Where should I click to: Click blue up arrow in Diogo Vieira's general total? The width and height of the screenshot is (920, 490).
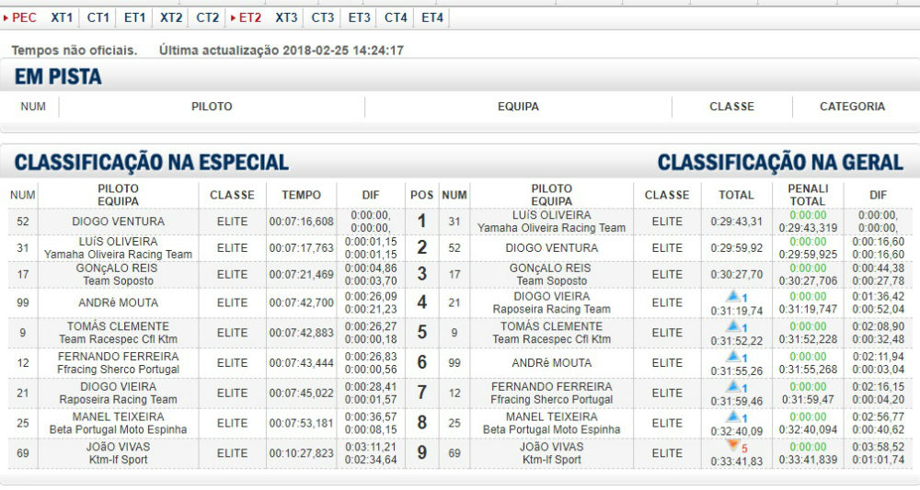tap(733, 297)
